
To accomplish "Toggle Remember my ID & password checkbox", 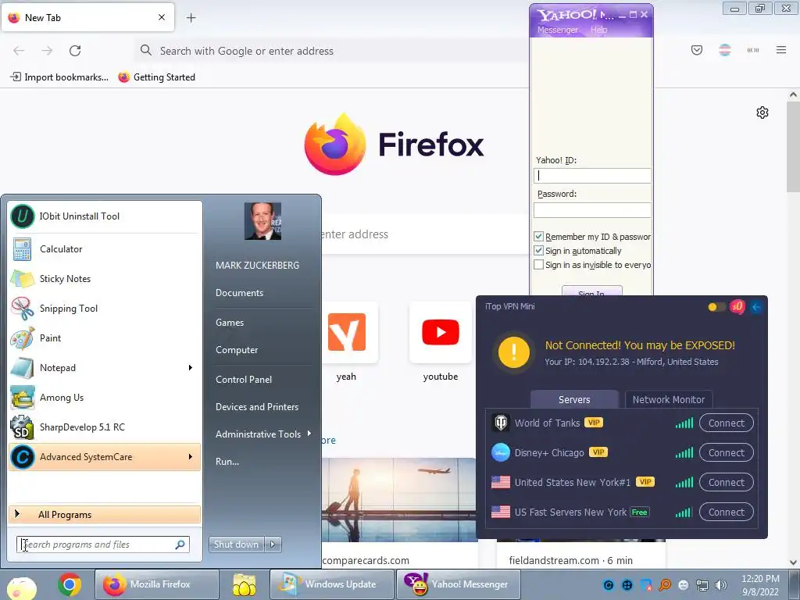I will click(x=538, y=236).
